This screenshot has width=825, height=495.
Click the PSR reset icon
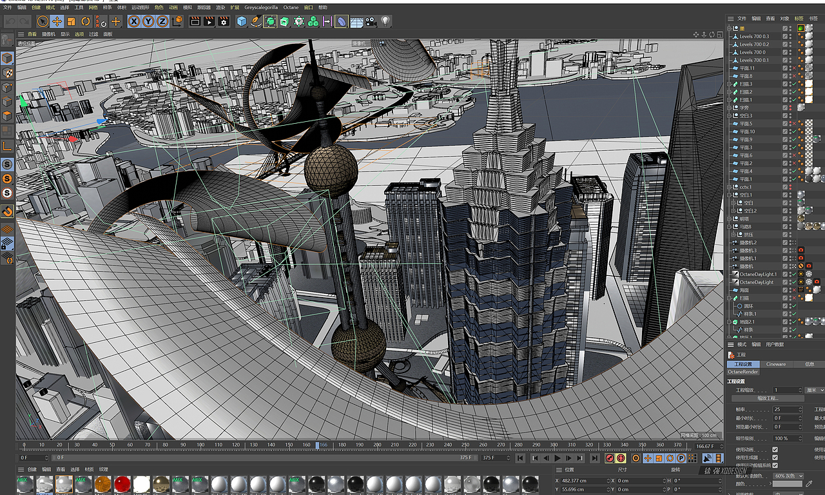pos(101,21)
